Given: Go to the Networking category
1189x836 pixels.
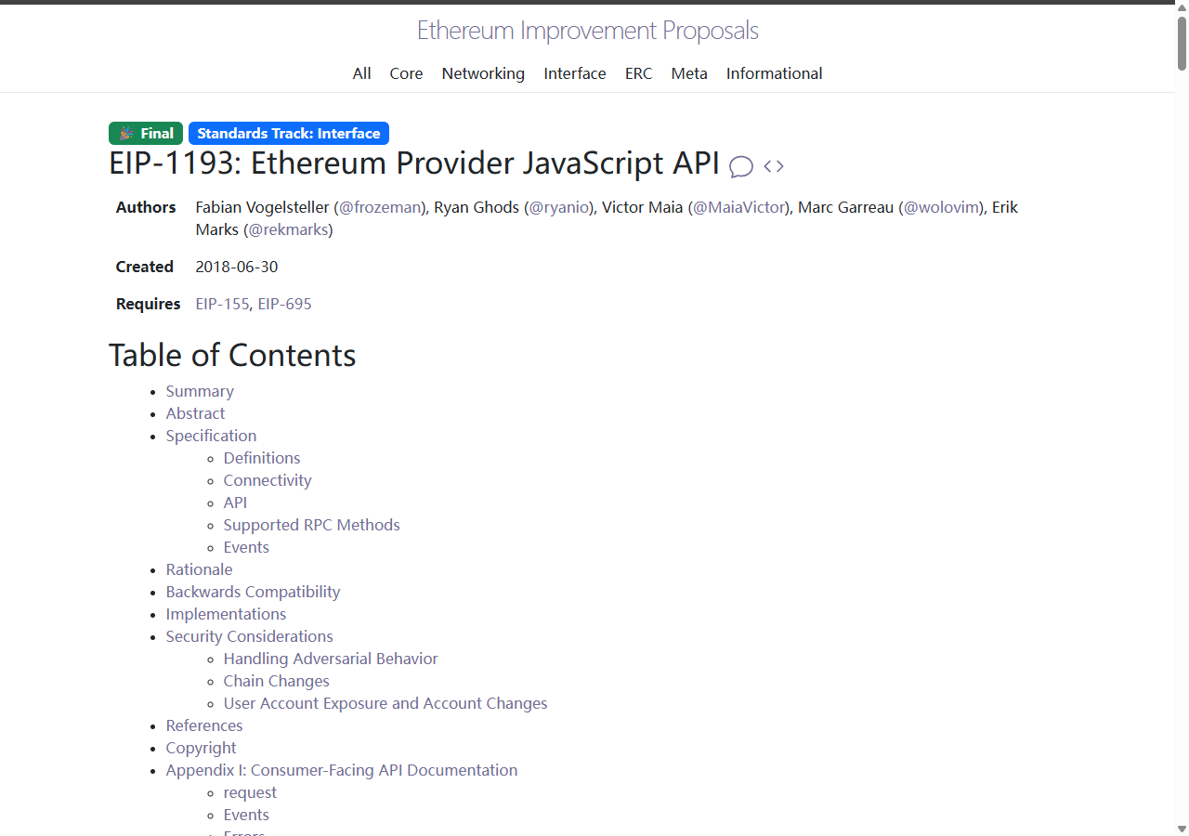Looking at the screenshot, I should 483,73.
